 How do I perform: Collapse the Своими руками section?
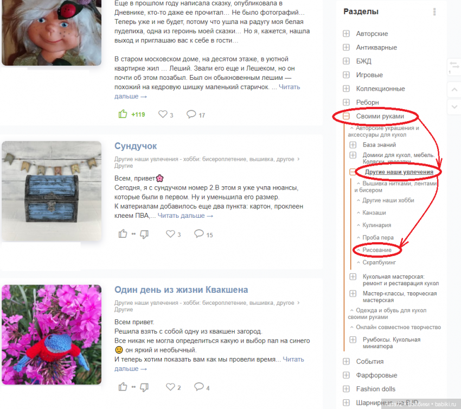coord(347,116)
